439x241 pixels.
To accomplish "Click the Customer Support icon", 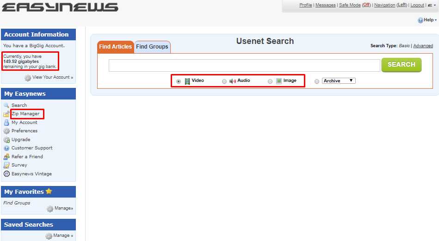I will coord(6,148).
